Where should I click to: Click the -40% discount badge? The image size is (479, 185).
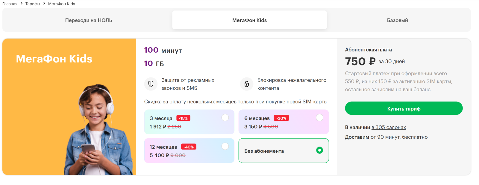189,147
